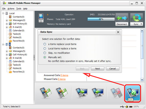This screenshot has width=146, height=109.
Task: Click the battery level icon in the status bar
Action: coord(131,107)
